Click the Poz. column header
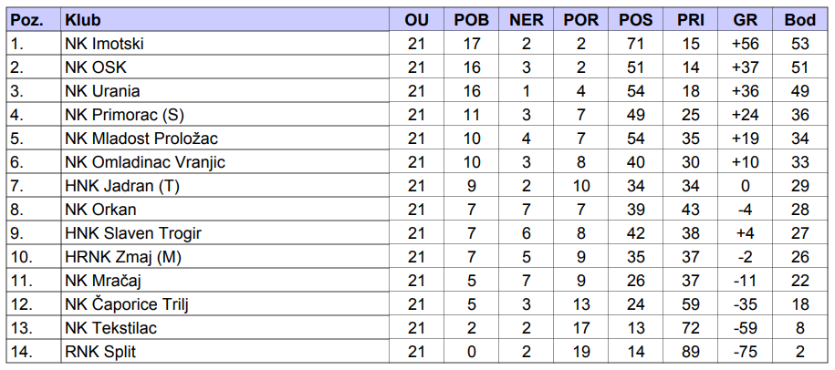This screenshot has width=835, height=370. pos(27,19)
